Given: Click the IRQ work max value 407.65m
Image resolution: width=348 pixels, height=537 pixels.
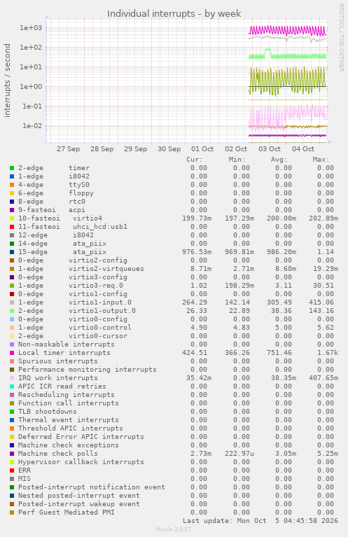Looking at the screenshot, I should point(323,378).
